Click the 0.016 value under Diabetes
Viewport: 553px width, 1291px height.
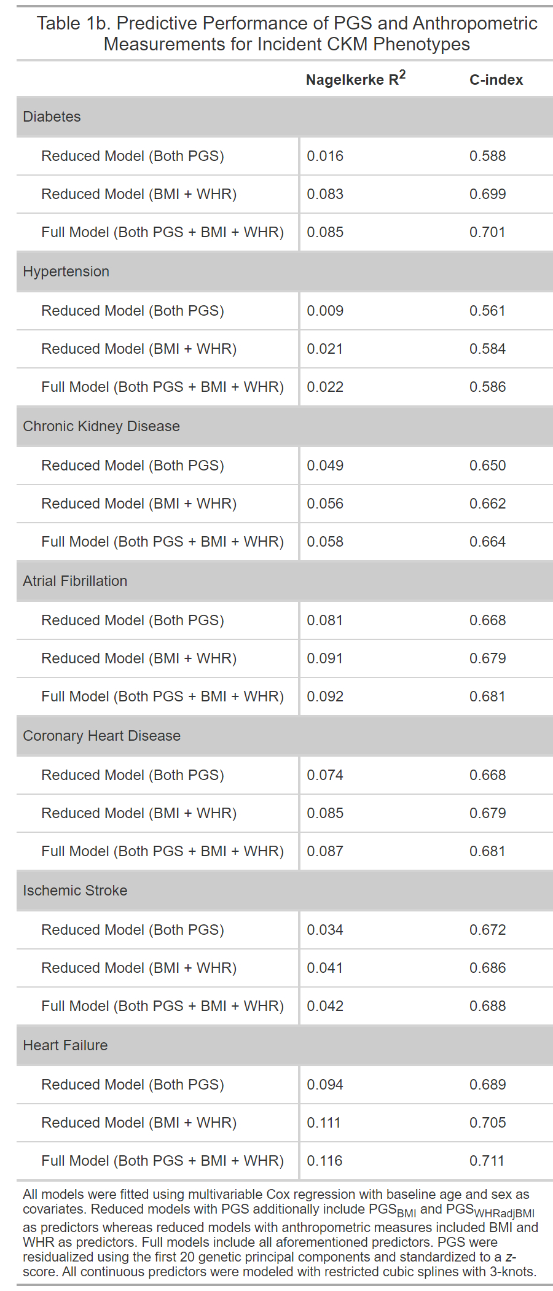point(325,156)
